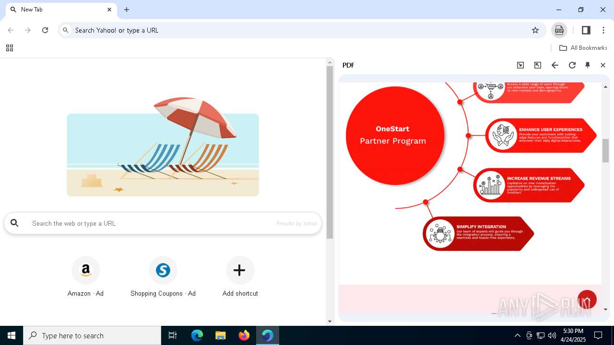614x345 pixels.
Task: Open the Shopping Coupons ad shortcut
Action: pyautogui.click(x=163, y=276)
